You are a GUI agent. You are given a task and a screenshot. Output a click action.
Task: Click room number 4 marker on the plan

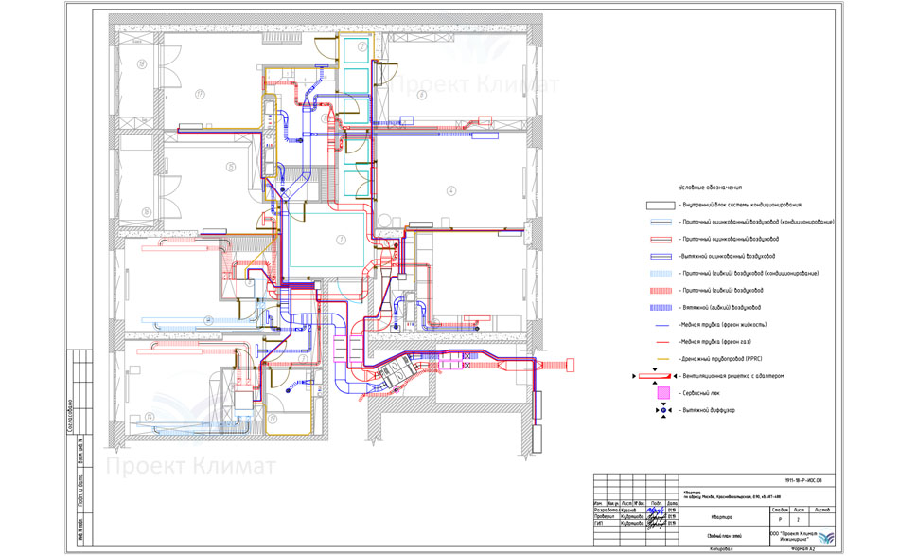point(451,190)
